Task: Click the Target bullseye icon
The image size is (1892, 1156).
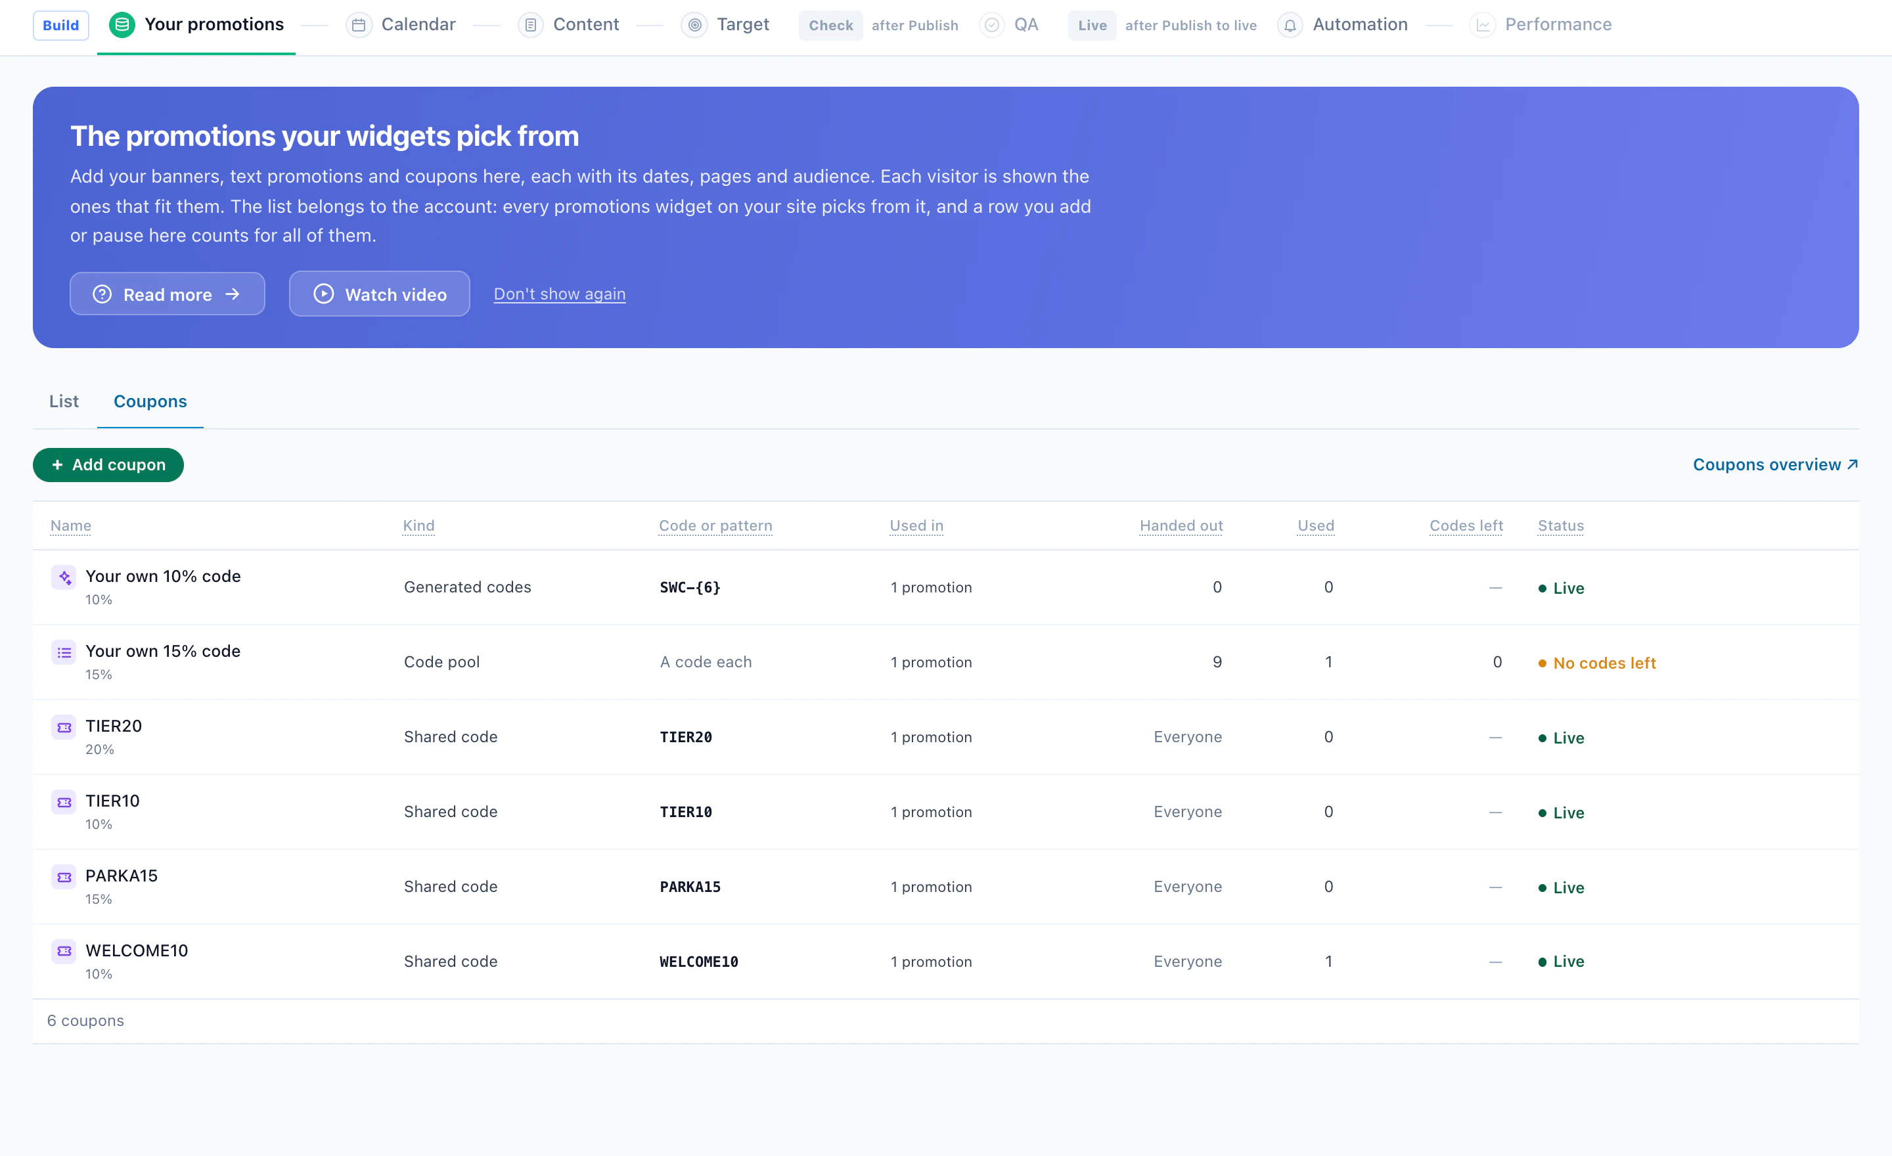Action: pyautogui.click(x=694, y=24)
